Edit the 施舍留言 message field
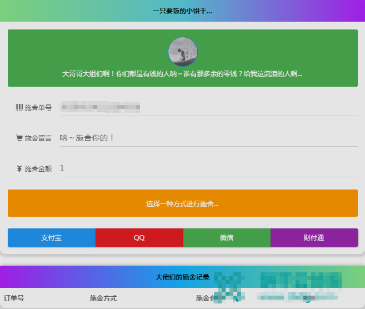This screenshot has width=365, height=309. coord(208,138)
